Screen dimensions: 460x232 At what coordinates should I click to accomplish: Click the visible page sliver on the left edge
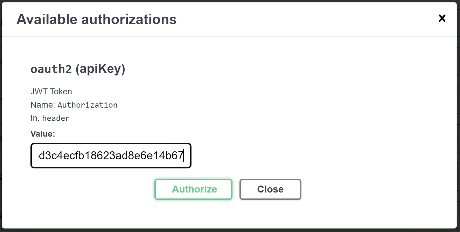[x=1, y=115]
